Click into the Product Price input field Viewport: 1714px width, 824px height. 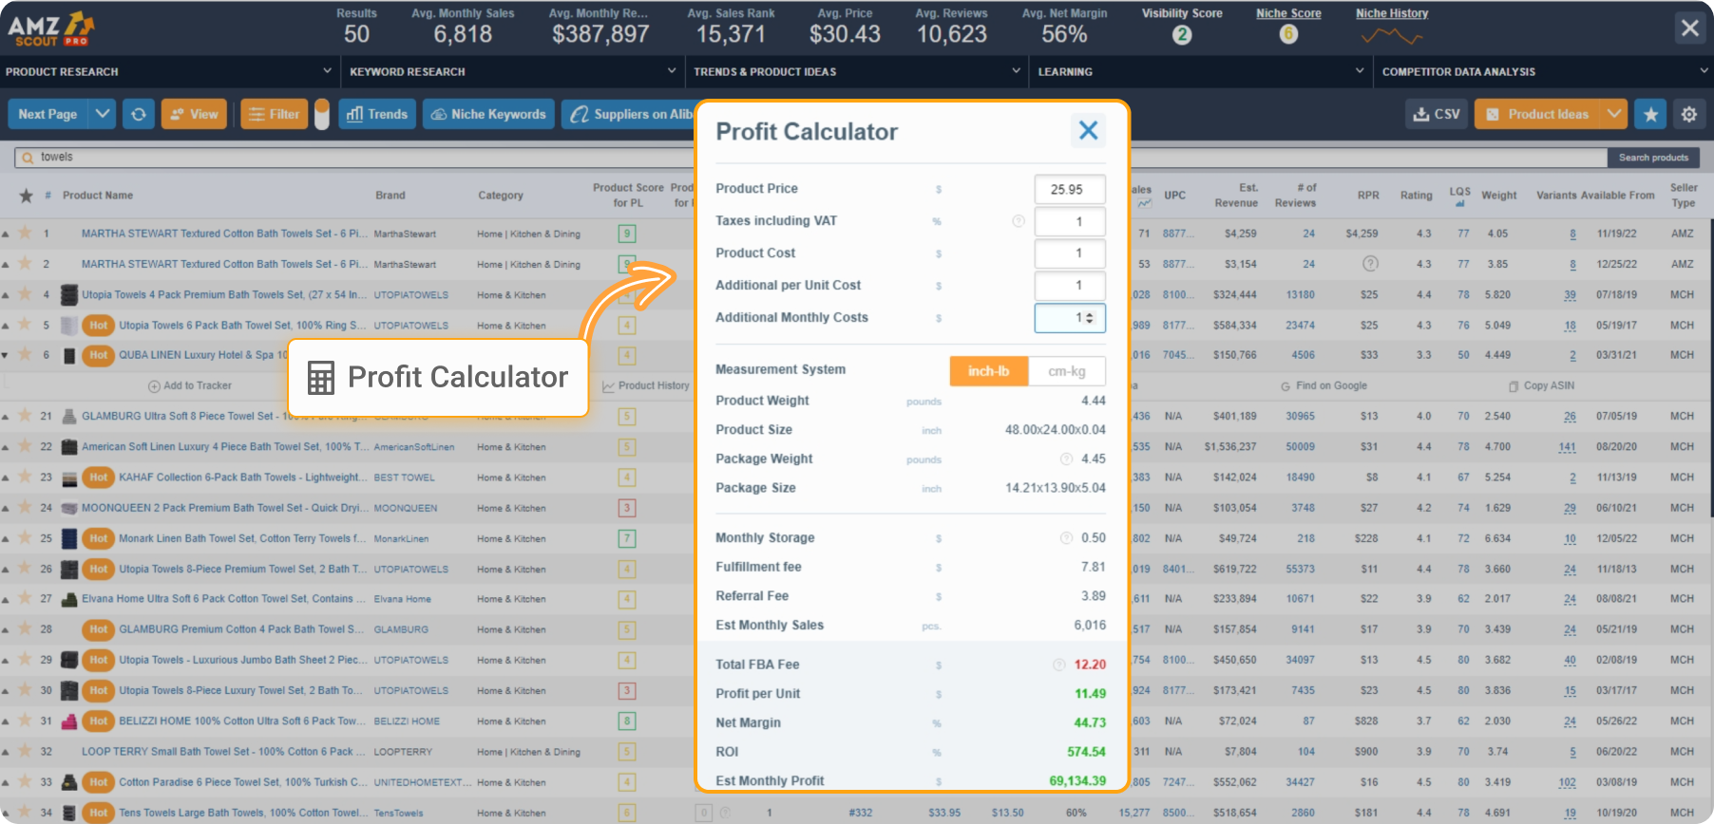(1070, 190)
